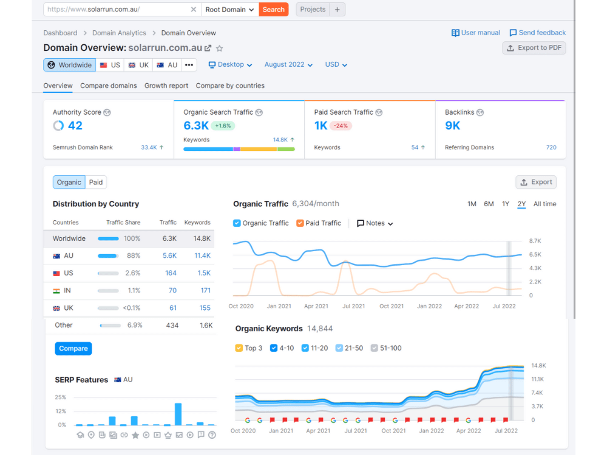607x455 pixels.
Task: Click Export button above traffic chart
Action: click(x=536, y=182)
